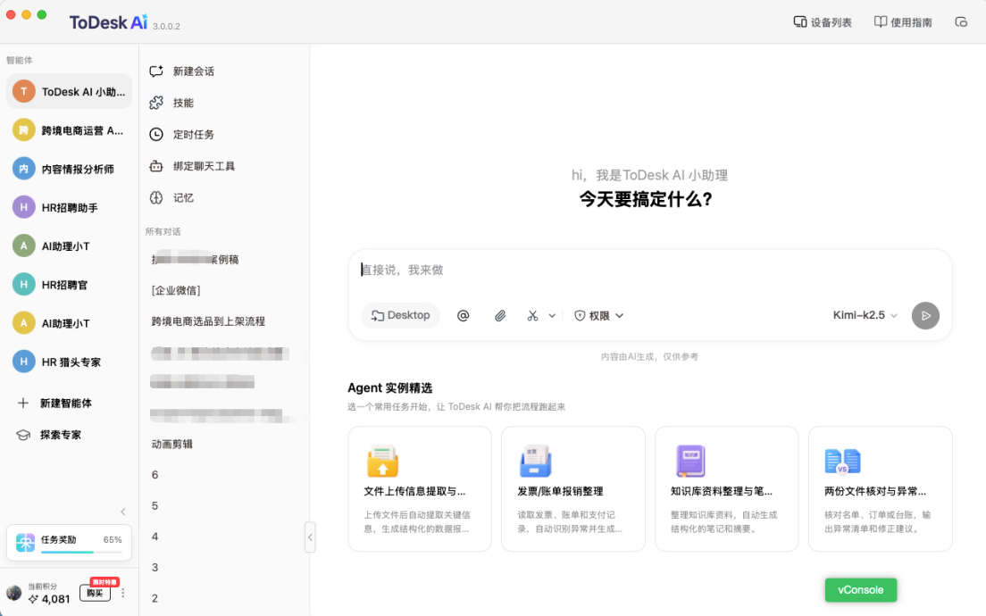Open 探索专家 graduation cap icon

point(23,435)
